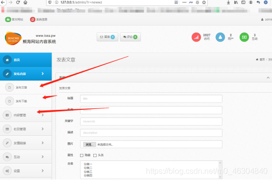Click the home icon in the sidebar 首页 item

(7, 60)
